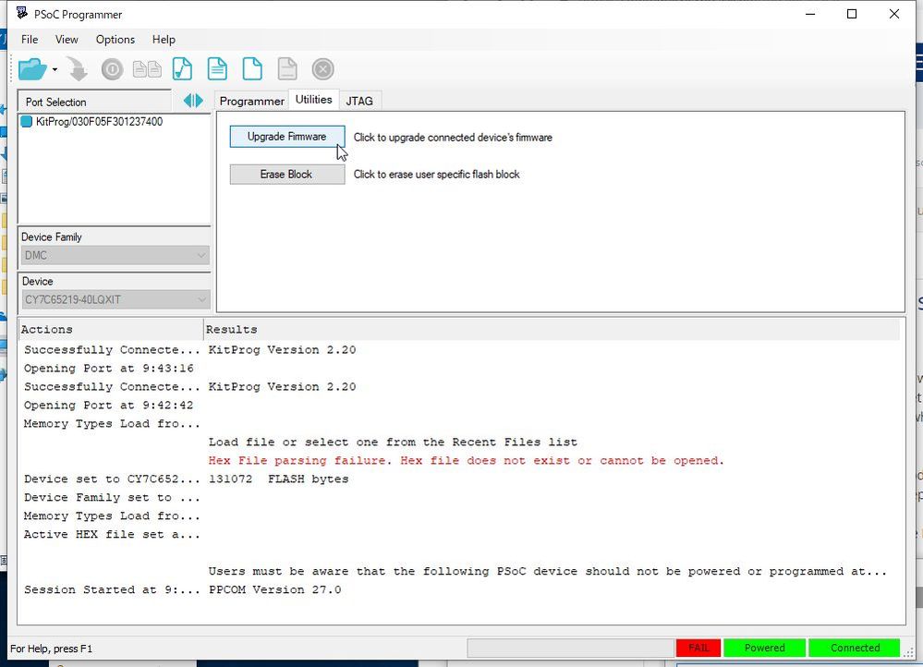Click the Upgrade Firmware button
The width and height of the screenshot is (923, 667).
point(286,136)
